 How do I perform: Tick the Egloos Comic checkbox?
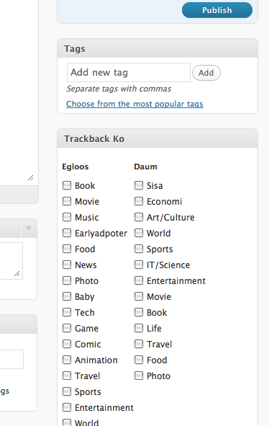(x=67, y=344)
